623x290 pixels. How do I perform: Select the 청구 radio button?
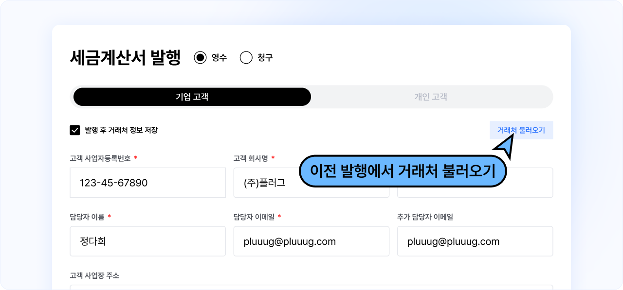click(246, 58)
